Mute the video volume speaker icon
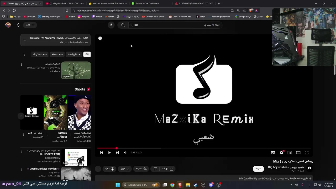Screen dimensions: 336x189 tap(125, 153)
